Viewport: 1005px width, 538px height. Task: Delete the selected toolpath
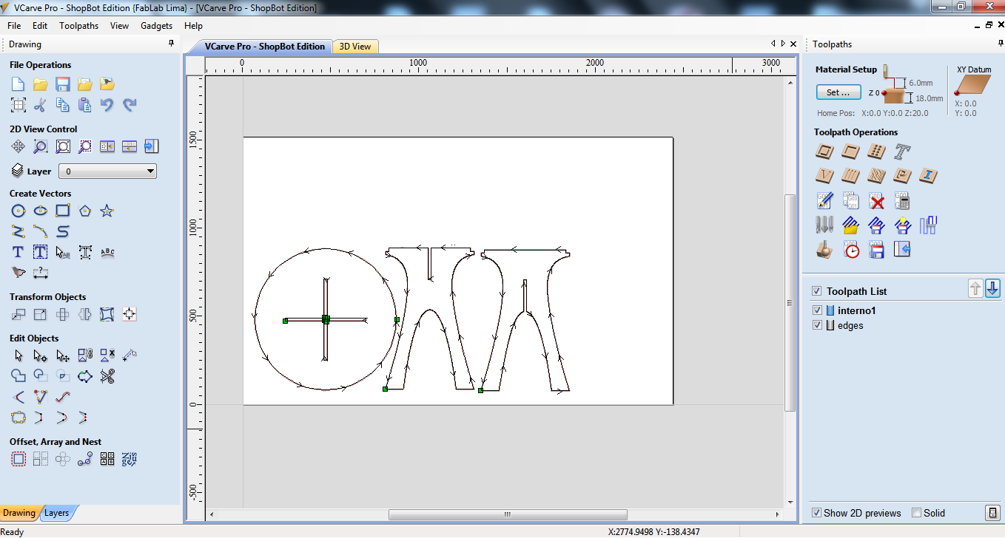[877, 201]
